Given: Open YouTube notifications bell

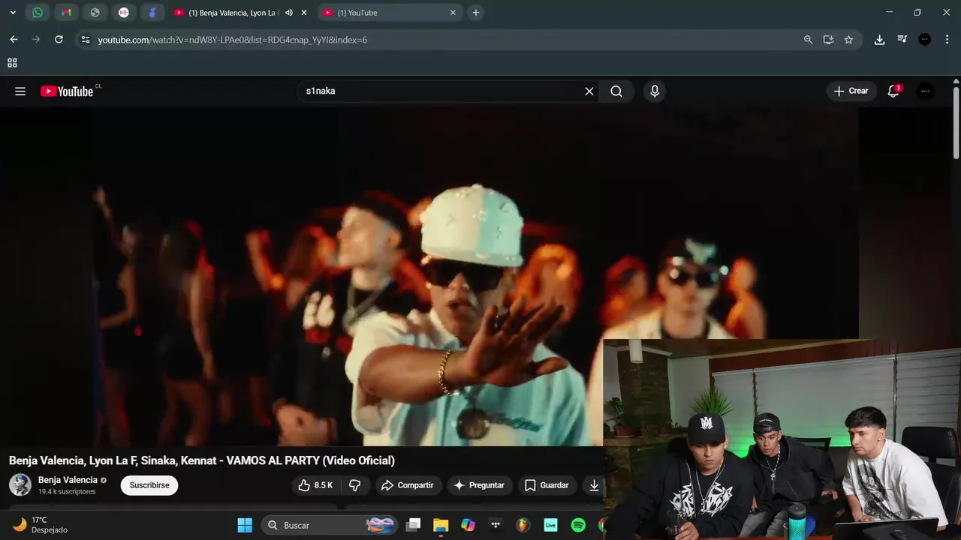Looking at the screenshot, I should (893, 91).
